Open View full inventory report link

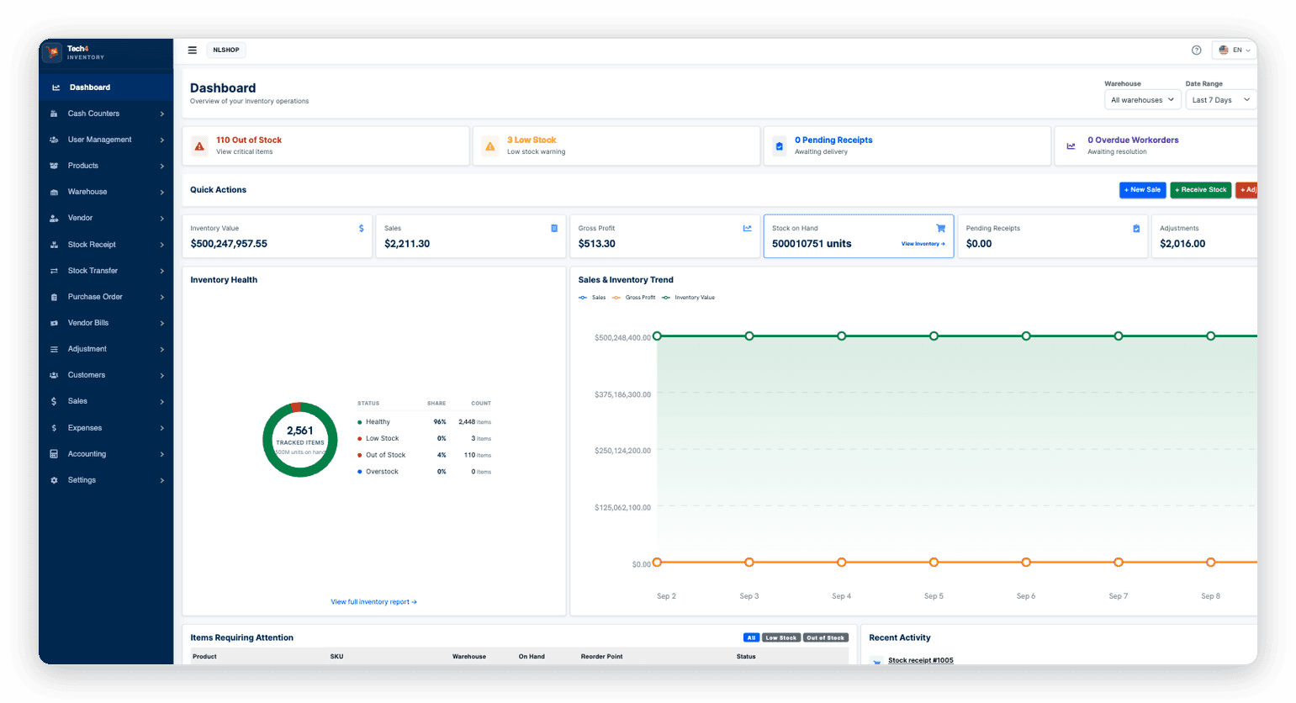click(373, 602)
